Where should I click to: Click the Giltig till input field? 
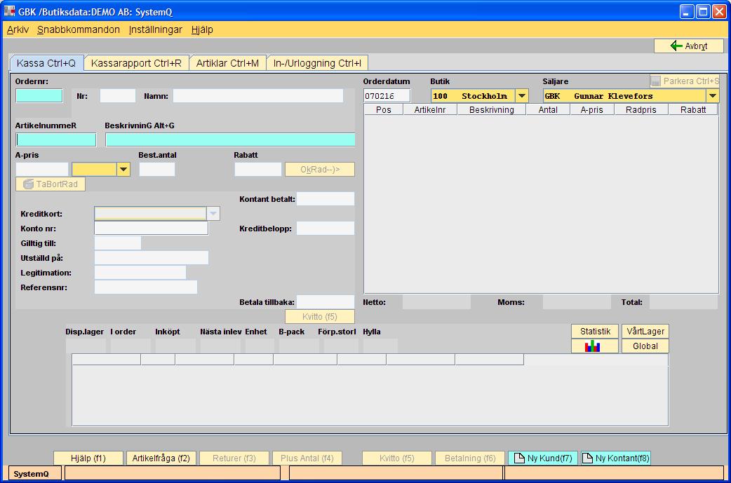118,243
